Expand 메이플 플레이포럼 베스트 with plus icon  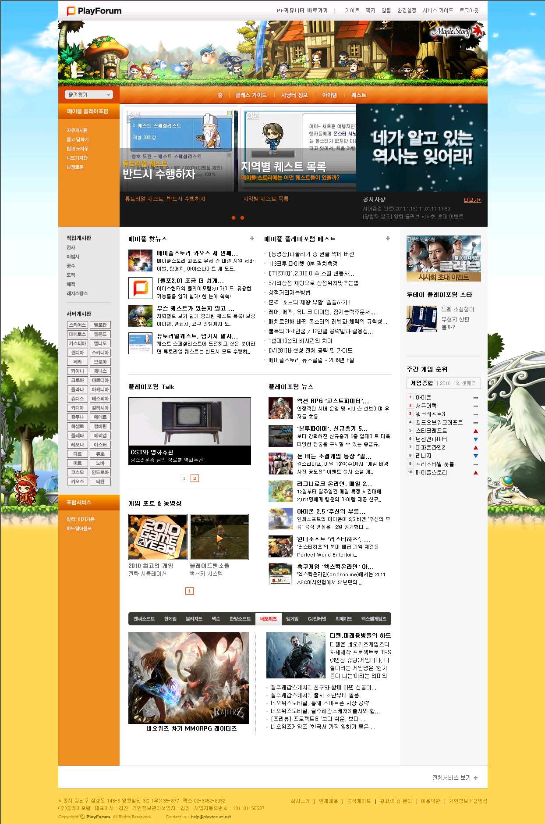(388, 239)
